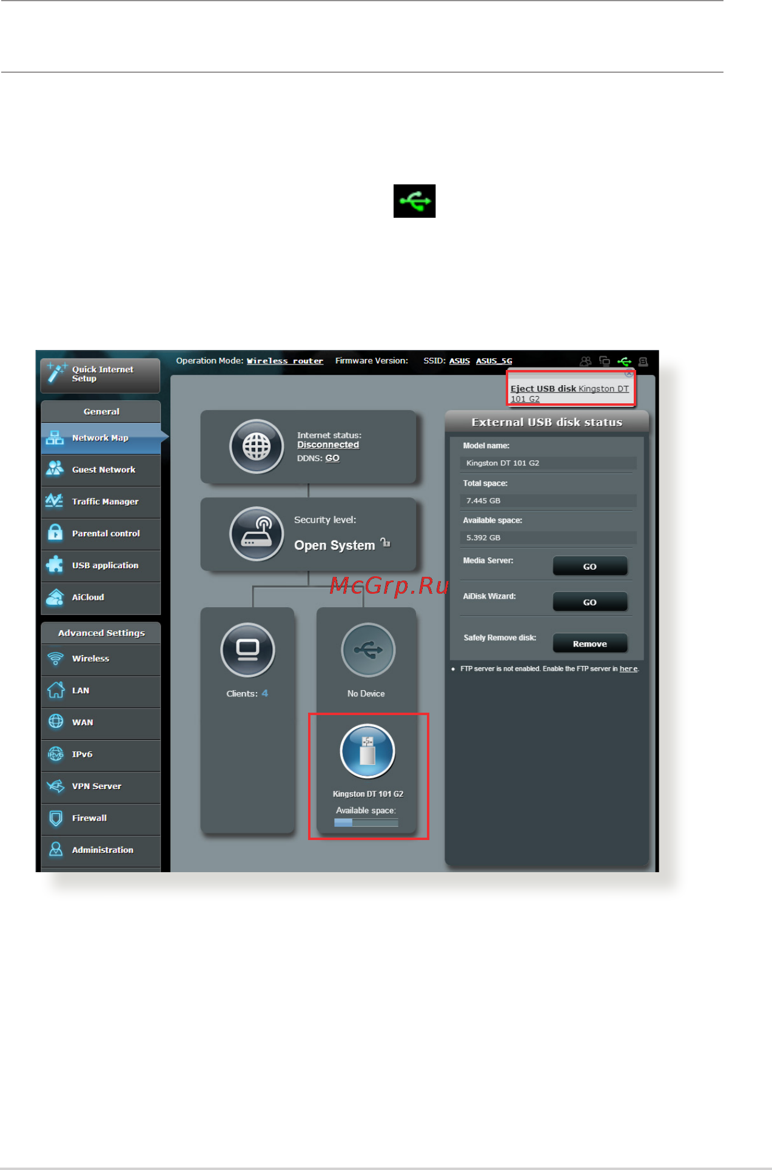Click the Model name value Kingston DT 101 G2

[548, 463]
